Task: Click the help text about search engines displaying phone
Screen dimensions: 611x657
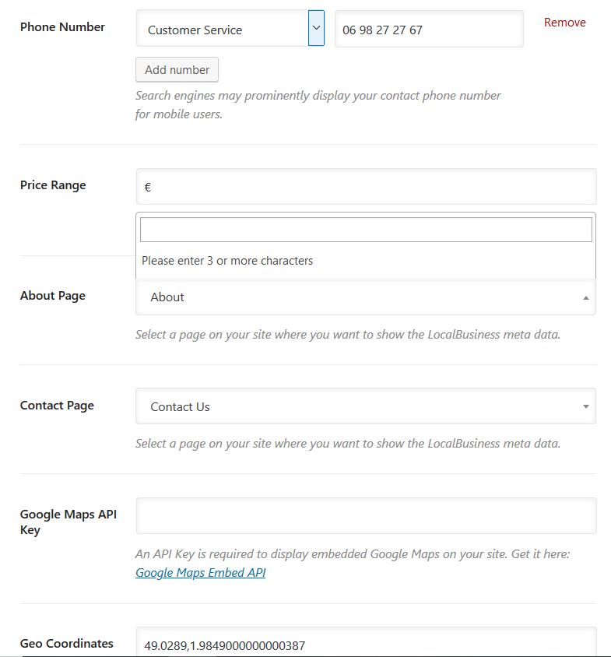Action: point(318,105)
